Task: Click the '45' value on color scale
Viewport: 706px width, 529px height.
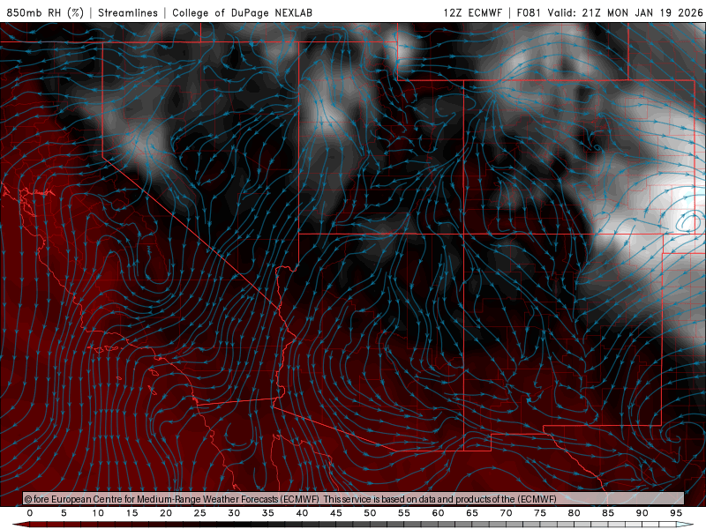Action: (336, 513)
